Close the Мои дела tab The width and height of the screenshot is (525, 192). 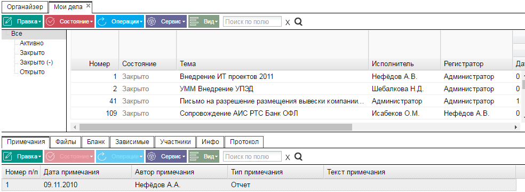[88, 6]
